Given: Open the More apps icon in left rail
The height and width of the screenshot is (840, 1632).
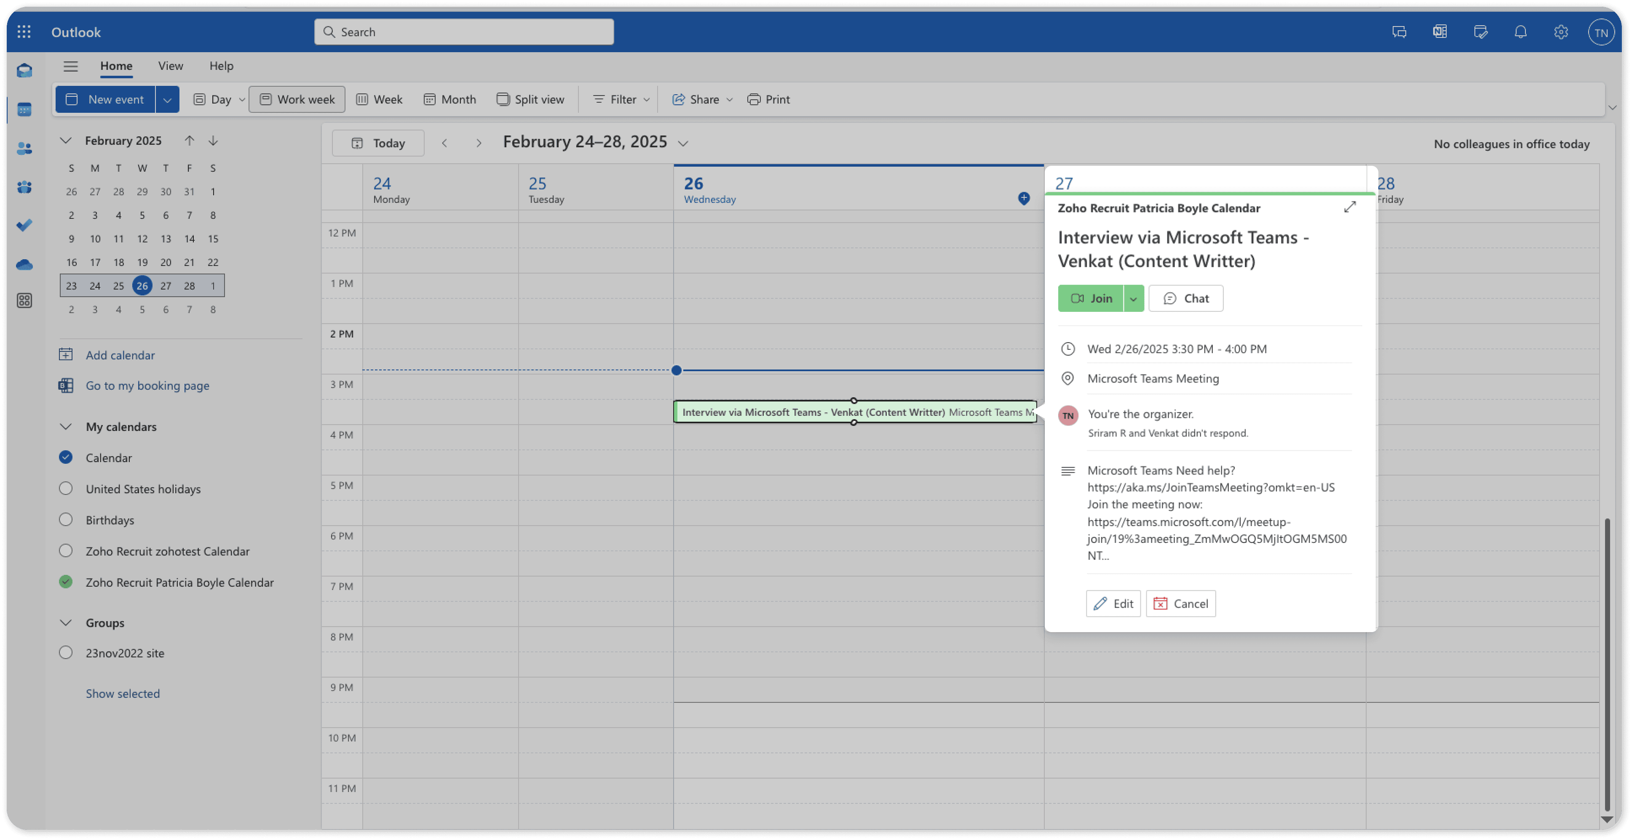Looking at the screenshot, I should click(24, 300).
